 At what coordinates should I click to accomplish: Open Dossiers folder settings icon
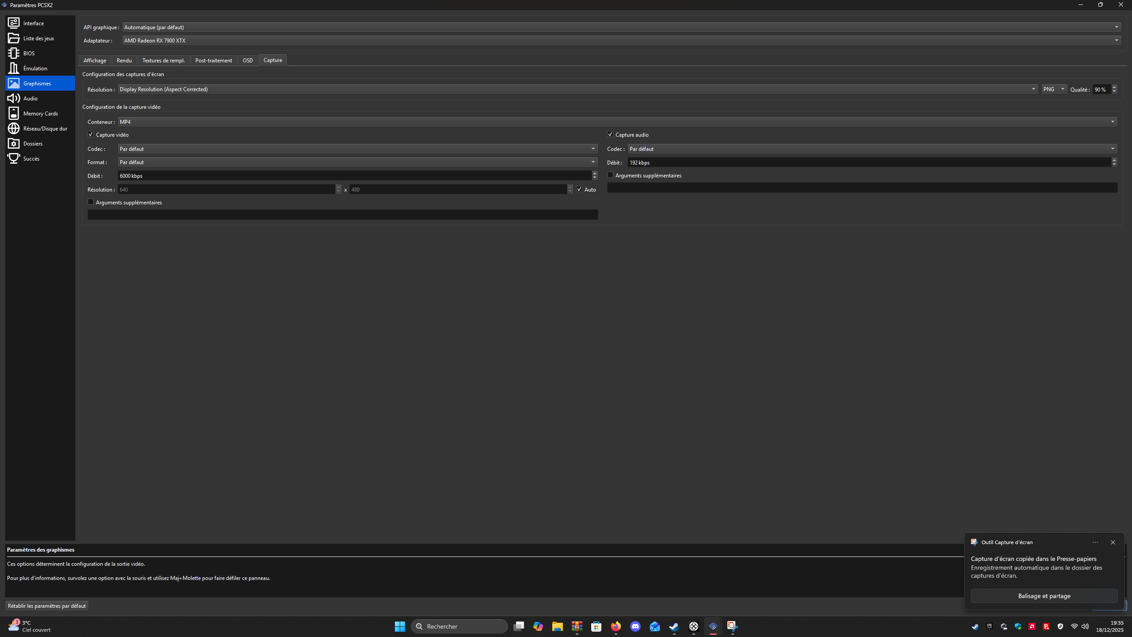[x=14, y=143]
